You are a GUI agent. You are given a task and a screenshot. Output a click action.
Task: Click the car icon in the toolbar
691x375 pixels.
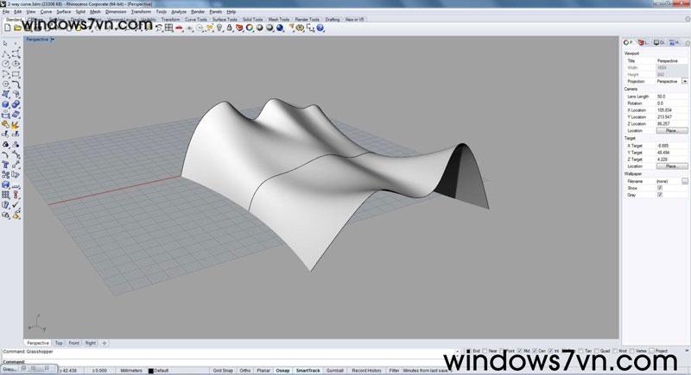click(177, 28)
